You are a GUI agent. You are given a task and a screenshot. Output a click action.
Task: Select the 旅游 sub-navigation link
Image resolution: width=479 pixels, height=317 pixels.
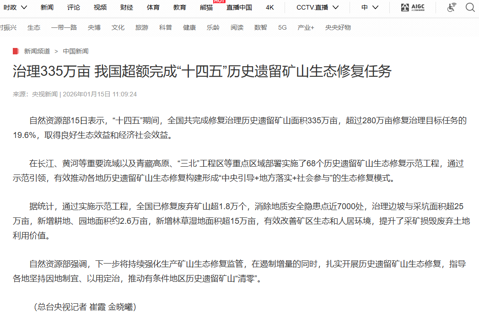pos(142,27)
